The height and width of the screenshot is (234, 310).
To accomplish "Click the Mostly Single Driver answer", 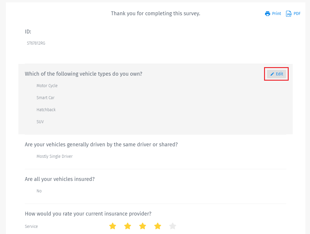I will 54,156.
